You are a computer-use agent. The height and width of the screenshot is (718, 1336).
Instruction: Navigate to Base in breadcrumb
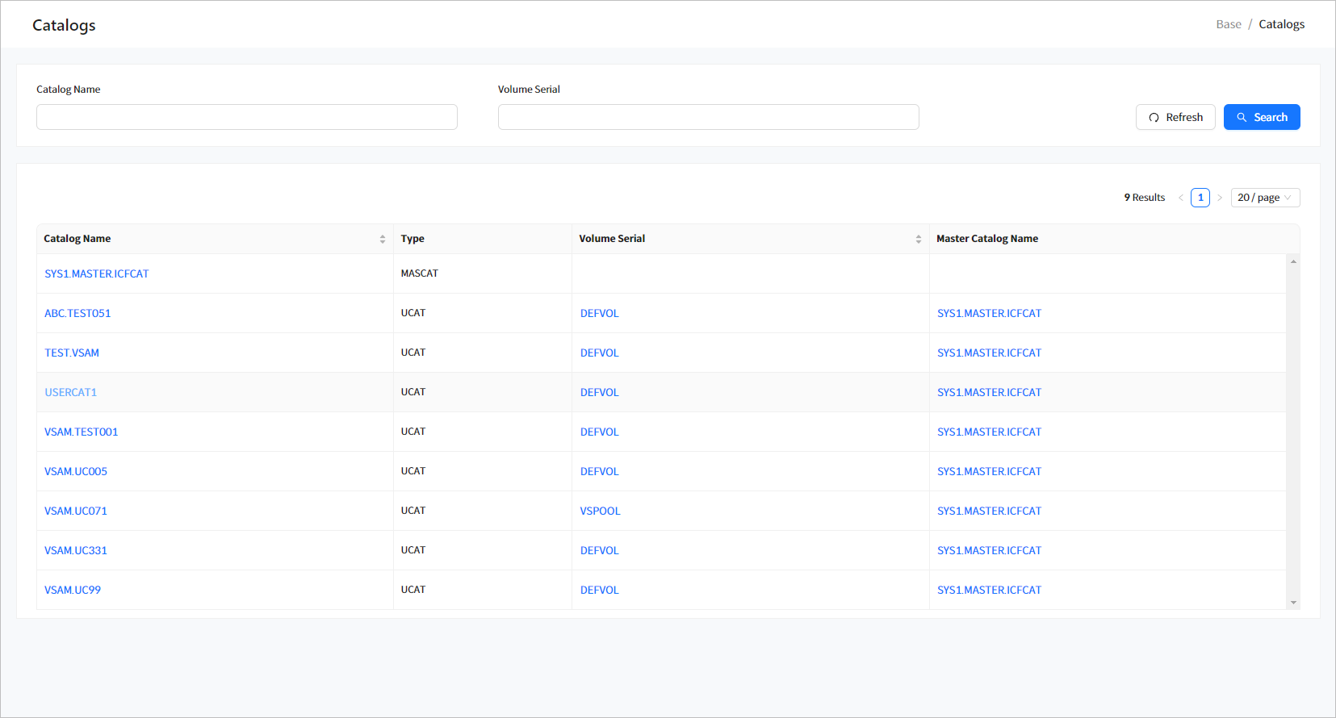1228,24
